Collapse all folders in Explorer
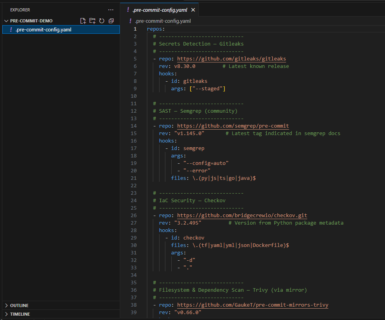Image resolution: width=385 pixels, height=320 pixels. (x=111, y=21)
